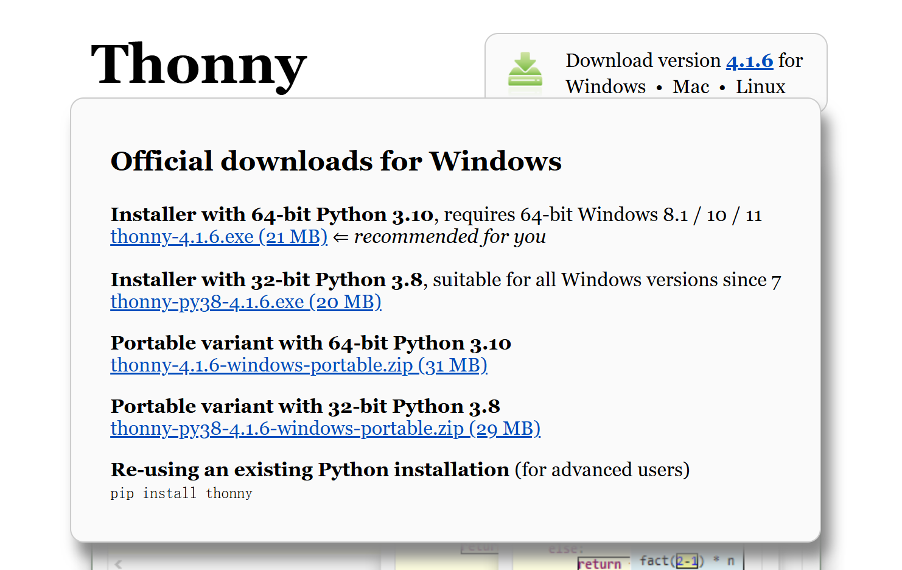Download thonny-py38-4.1.6.exe 32-bit installer

(x=245, y=302)
